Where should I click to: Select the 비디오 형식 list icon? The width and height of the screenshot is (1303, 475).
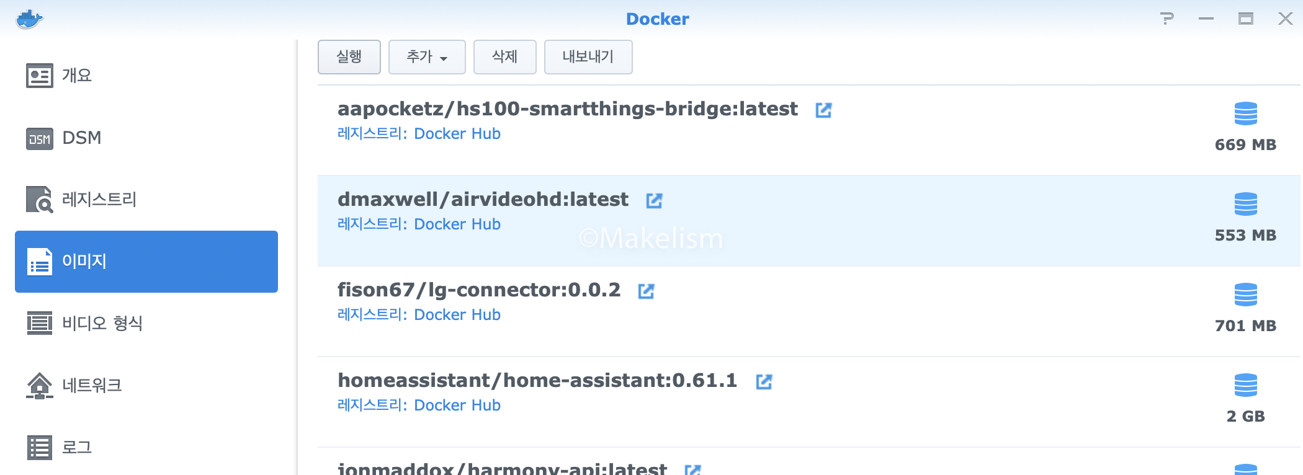coord(40,323)
